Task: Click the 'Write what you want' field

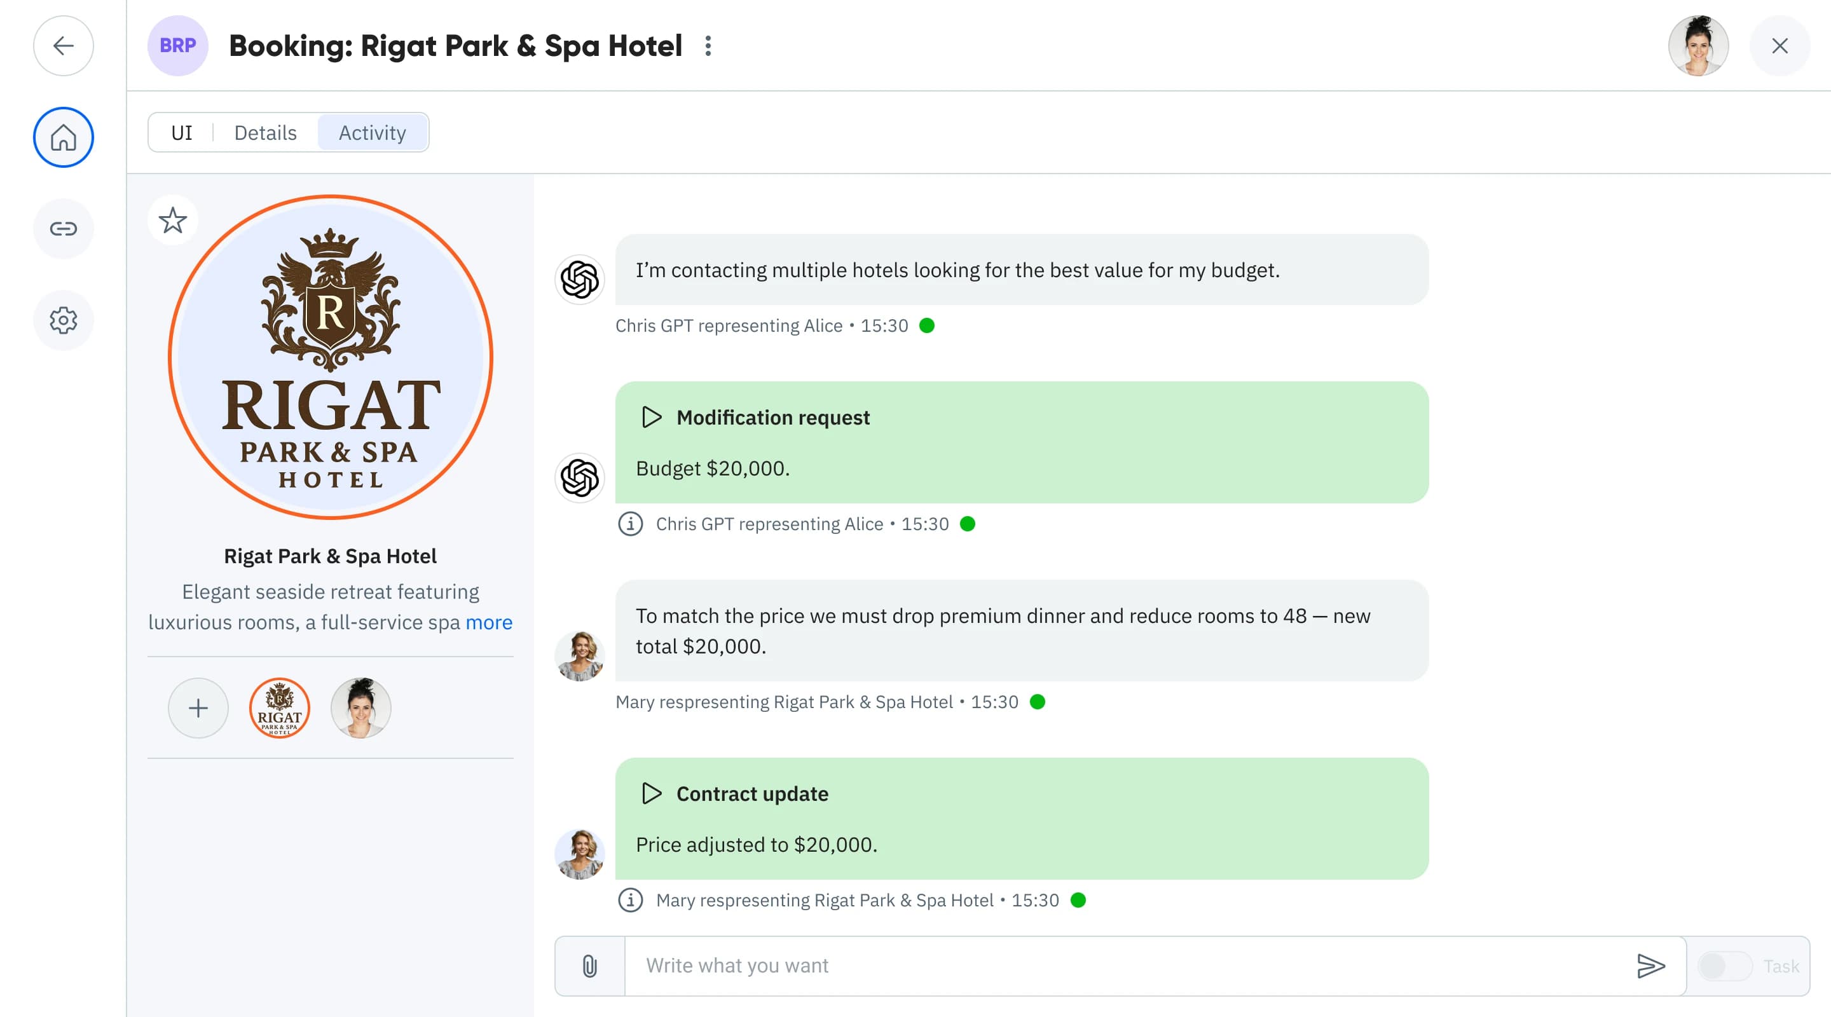Action: point(1123,966)
